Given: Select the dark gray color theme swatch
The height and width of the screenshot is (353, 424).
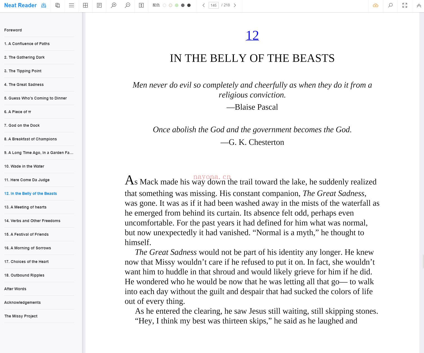Looking at the screenshot, I should coord(183,5).
